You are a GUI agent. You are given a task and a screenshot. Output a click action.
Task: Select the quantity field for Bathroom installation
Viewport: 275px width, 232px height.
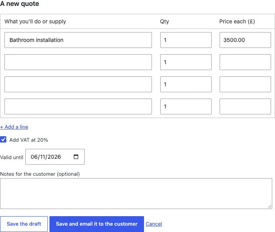pyautogui.click(x=186, y=40)
